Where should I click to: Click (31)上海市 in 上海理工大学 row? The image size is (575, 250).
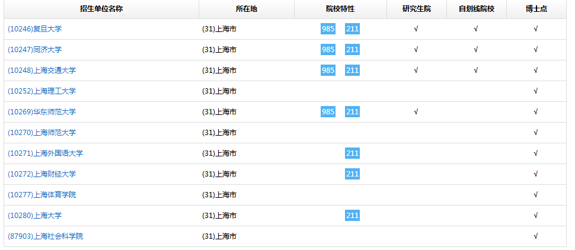point(219,91)
